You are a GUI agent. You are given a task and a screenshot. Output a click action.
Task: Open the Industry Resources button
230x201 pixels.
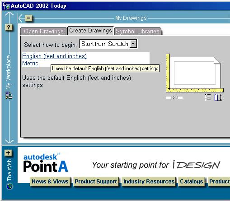point(149,182)
